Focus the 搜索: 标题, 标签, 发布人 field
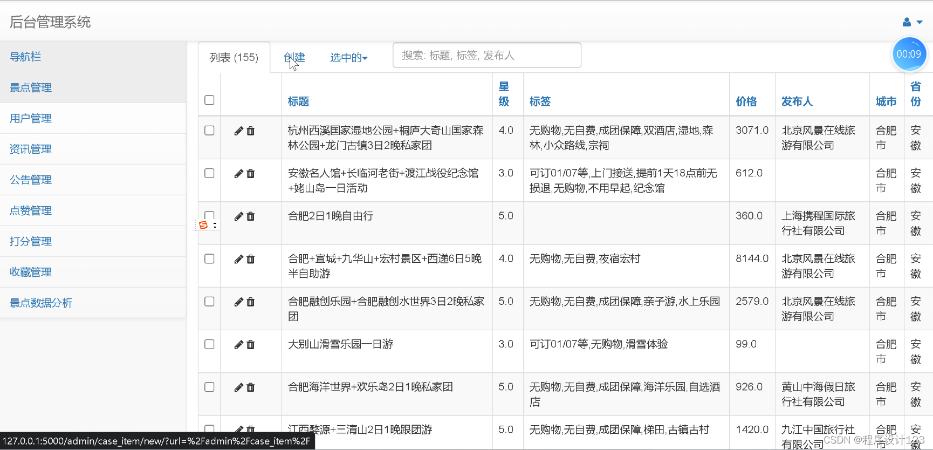Image resolution: width=933 pixels, height=450 pixels. coord(487,55)
